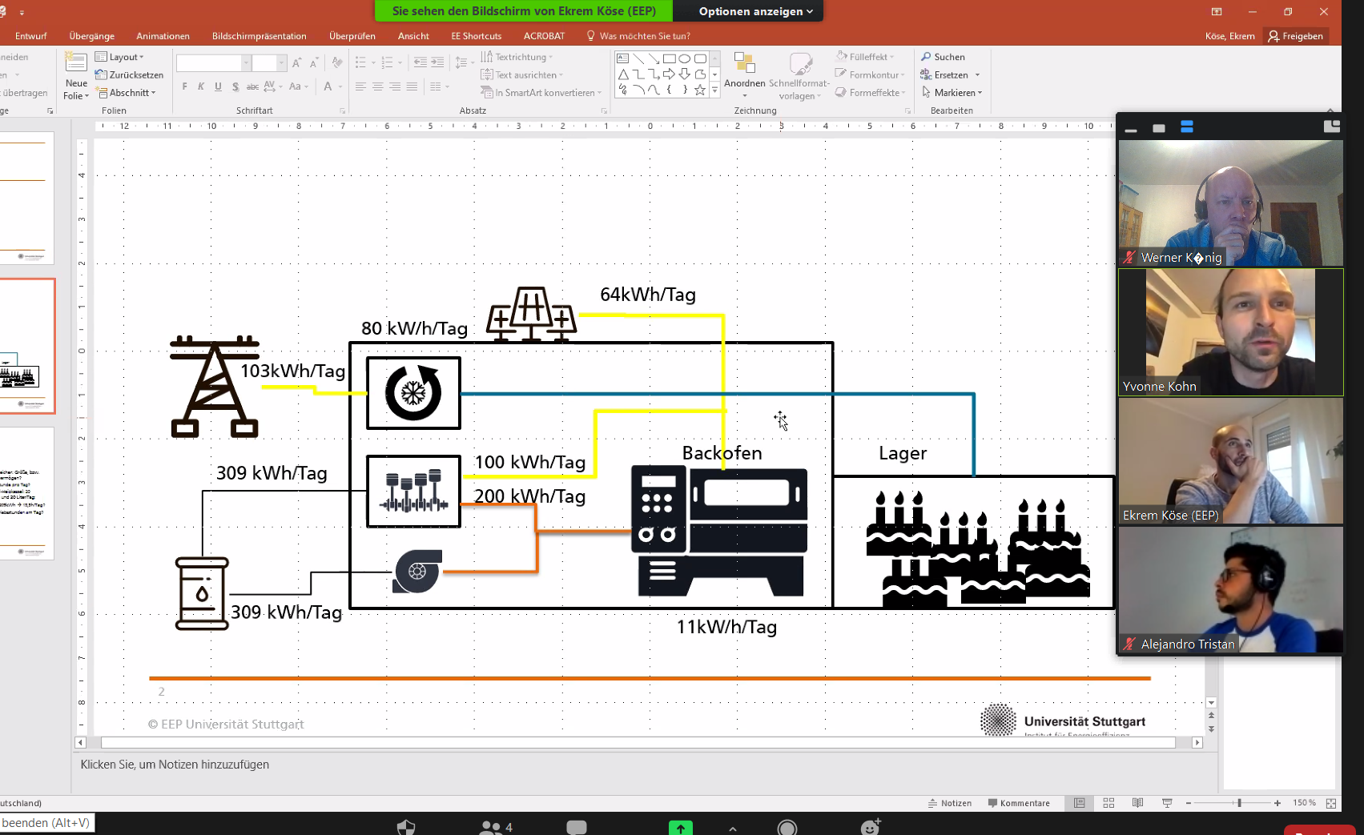Adjust the zoom level slider
The width and height of the screenshot is (1364, 835).
coord(1239,803)
